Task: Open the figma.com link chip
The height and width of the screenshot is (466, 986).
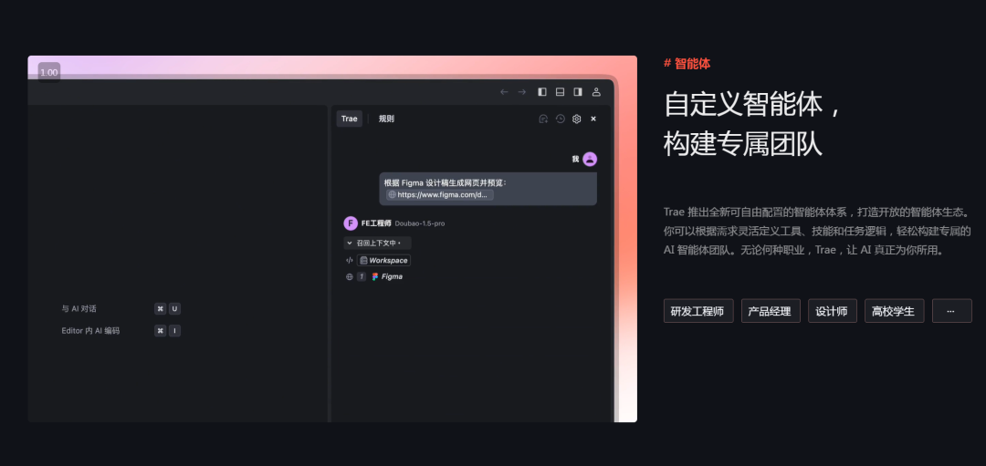Action: click(439, 194)
